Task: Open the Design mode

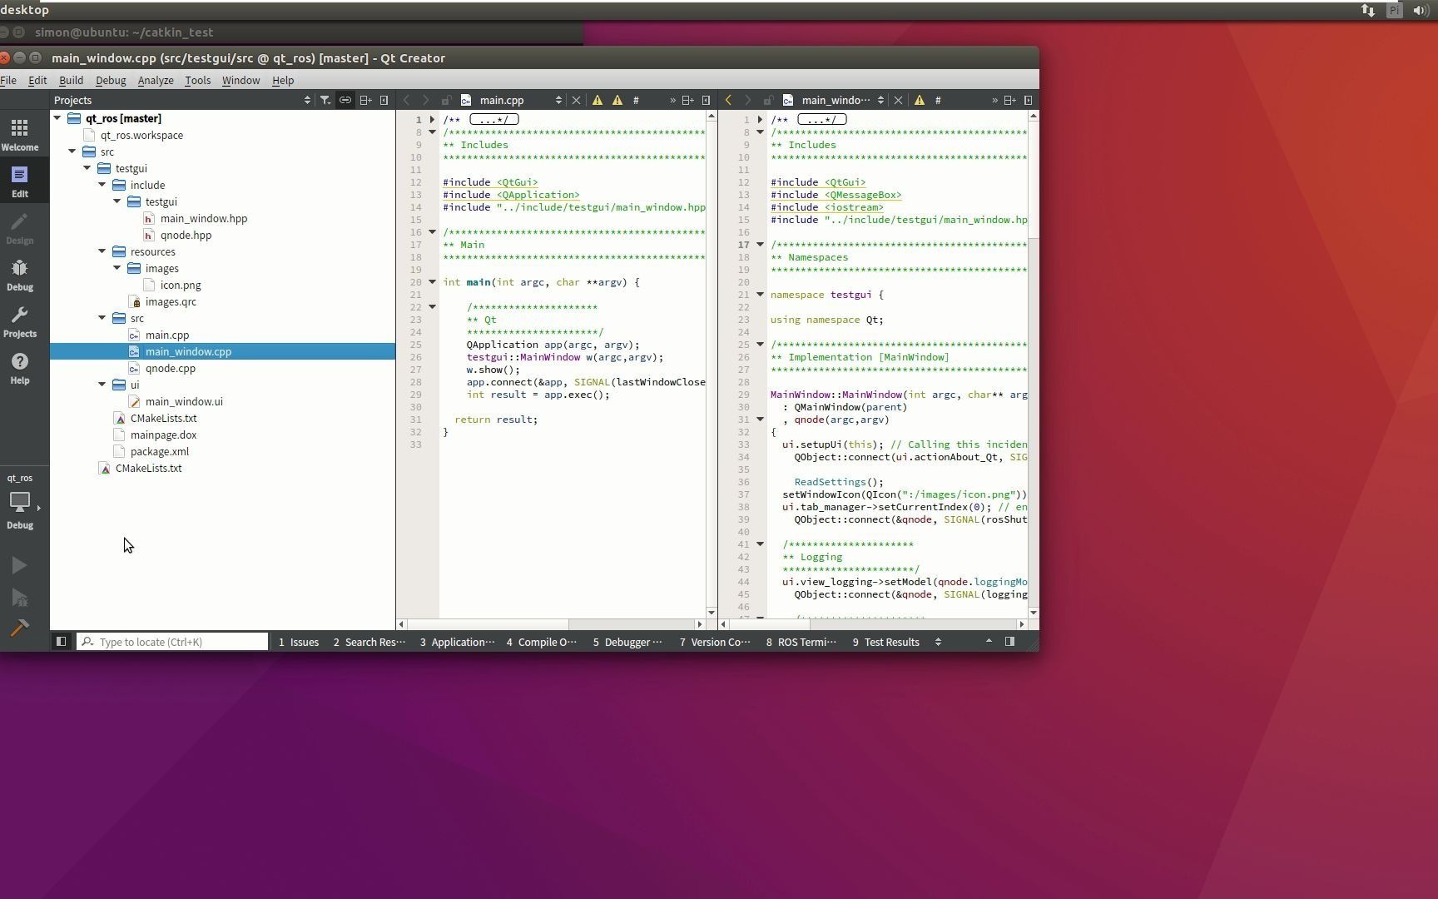Action: tap(20, 227)
